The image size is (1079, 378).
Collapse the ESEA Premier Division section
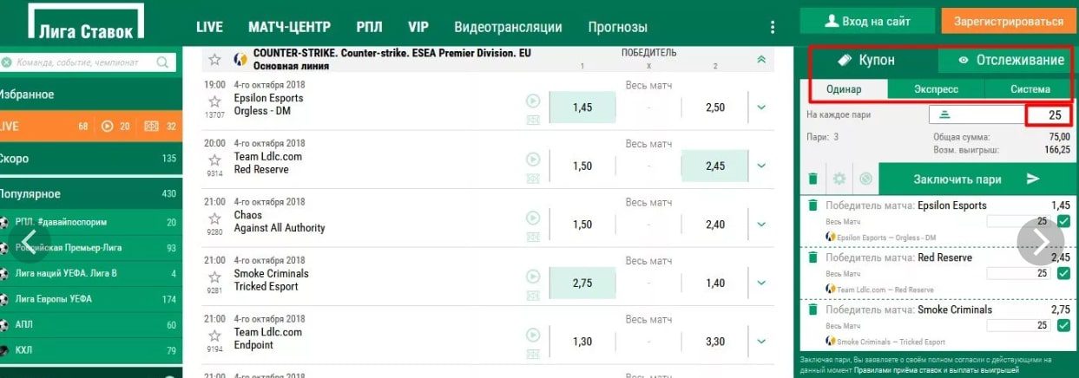pyautogui.click(x=761, y=59)
